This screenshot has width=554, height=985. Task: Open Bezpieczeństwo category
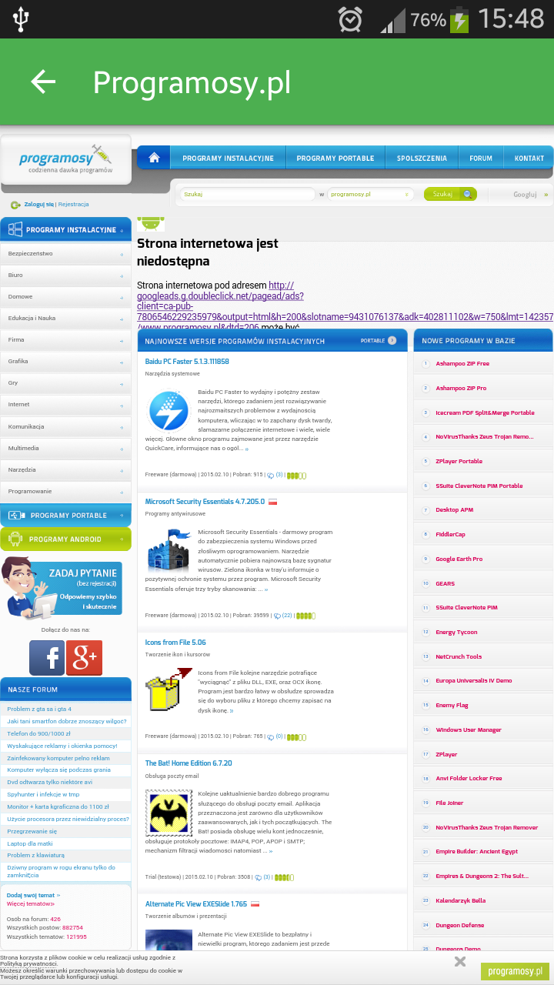(x=65, y=253)
